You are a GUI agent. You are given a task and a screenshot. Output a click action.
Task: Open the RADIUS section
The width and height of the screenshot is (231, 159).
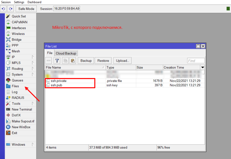21,98
